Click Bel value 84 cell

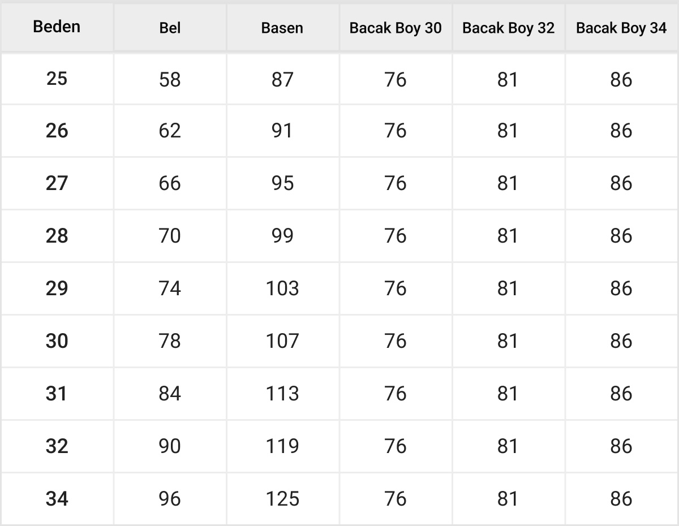pos(170,394)
